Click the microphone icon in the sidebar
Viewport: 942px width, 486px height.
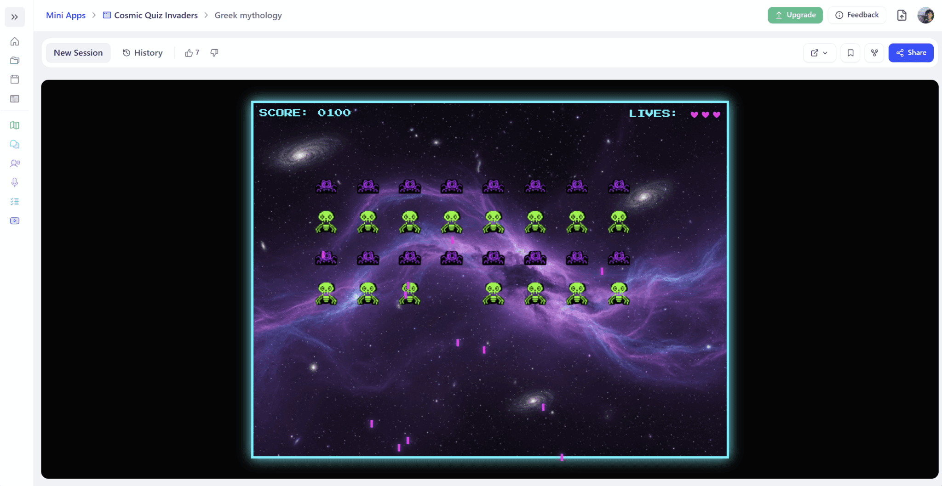pos(15,182)
